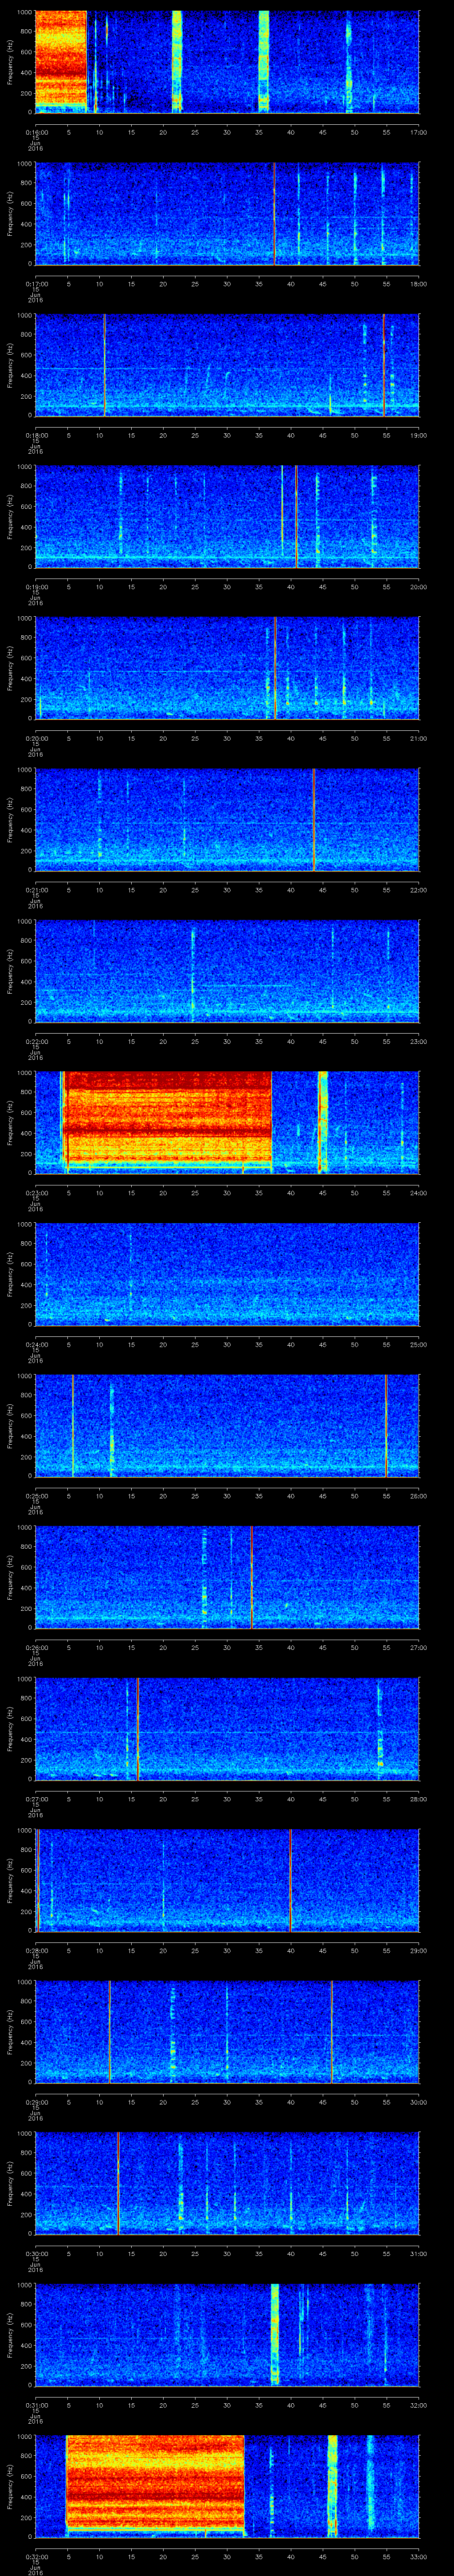Select the spectrogram beginning at 0:17:00
Screen dimensions: 454x2576
point(227,214)
